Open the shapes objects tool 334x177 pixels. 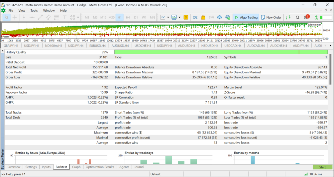pos(73,18)
